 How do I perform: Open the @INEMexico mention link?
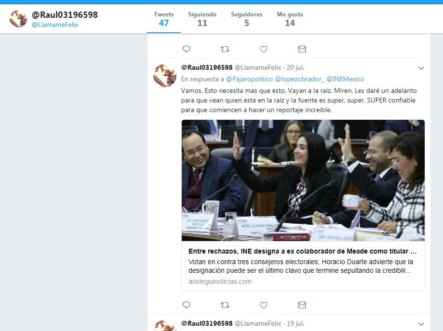[345, 79]
